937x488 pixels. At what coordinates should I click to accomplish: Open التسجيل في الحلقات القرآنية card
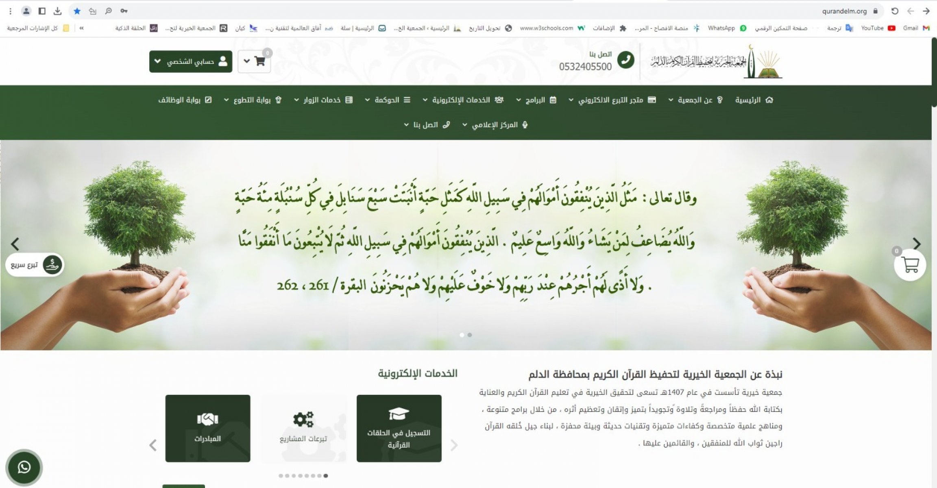click(399, 428)
